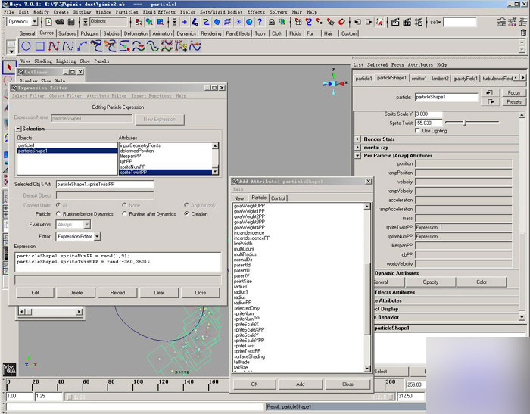This screenshot has width=530, height=414.
Task: Select Runtime before Dynamics radio button
Action: coord(58,214)
